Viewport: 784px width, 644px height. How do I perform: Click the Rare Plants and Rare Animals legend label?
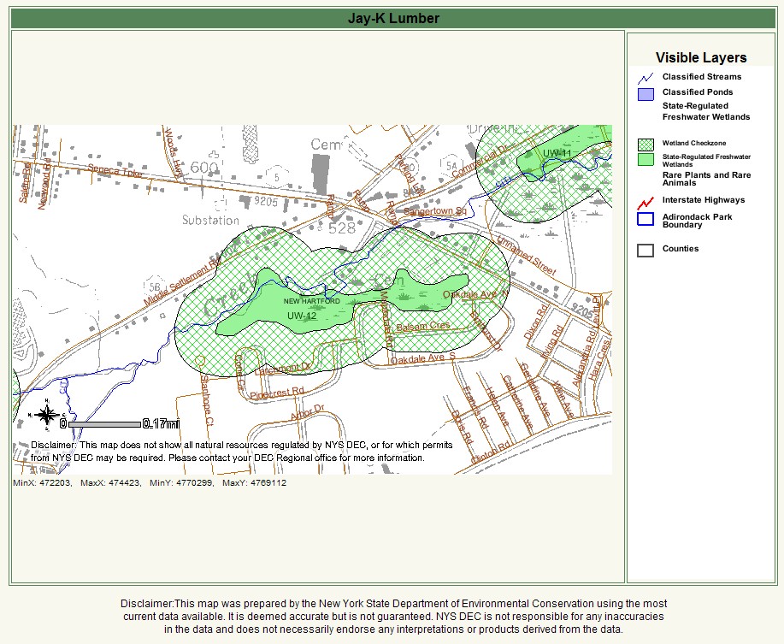[706, 179]
